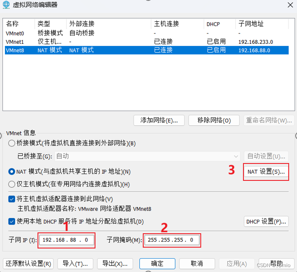Select the VMnet8 row

click(x=147, y=50)
